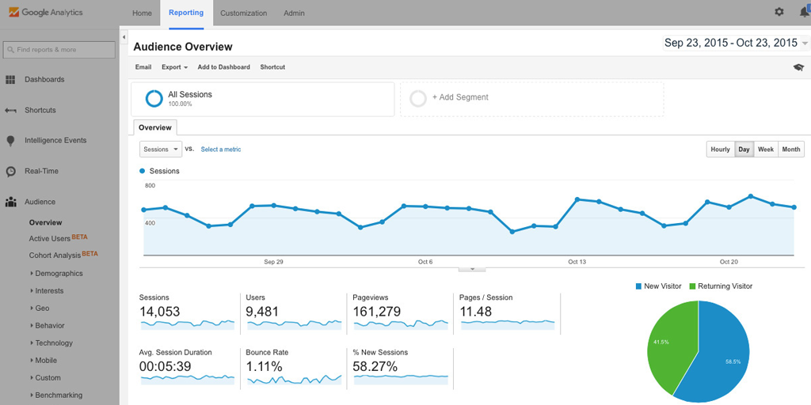Select the Overview report tab
The image size is (811, 405).
coord(155,127)
